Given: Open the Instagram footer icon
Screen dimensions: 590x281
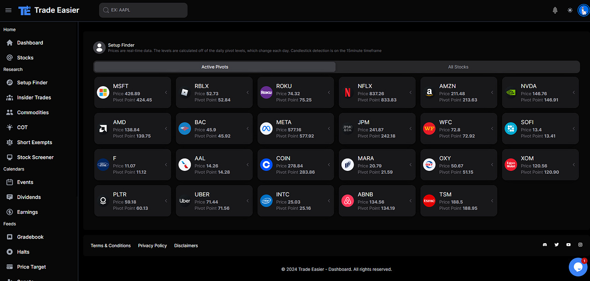Looking at the screenshot, I should 581,245.
